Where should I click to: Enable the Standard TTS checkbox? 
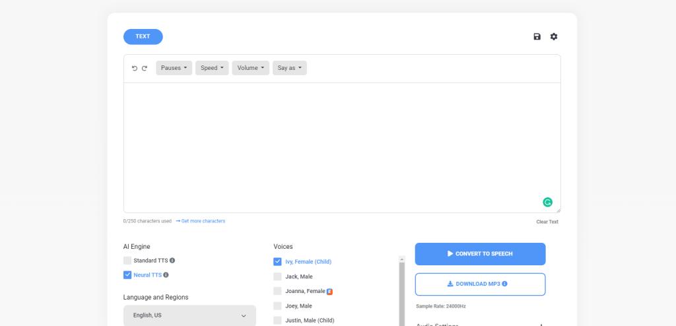pyautogui.click(x=127, y=261)
